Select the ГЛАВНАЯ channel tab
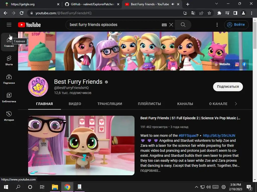The height and width of the screenshot is (192, 257). [x=44, y=104]
